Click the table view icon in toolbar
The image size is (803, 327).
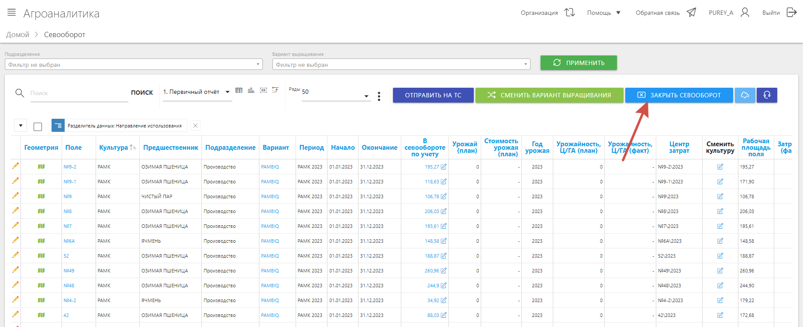[239, 90]
